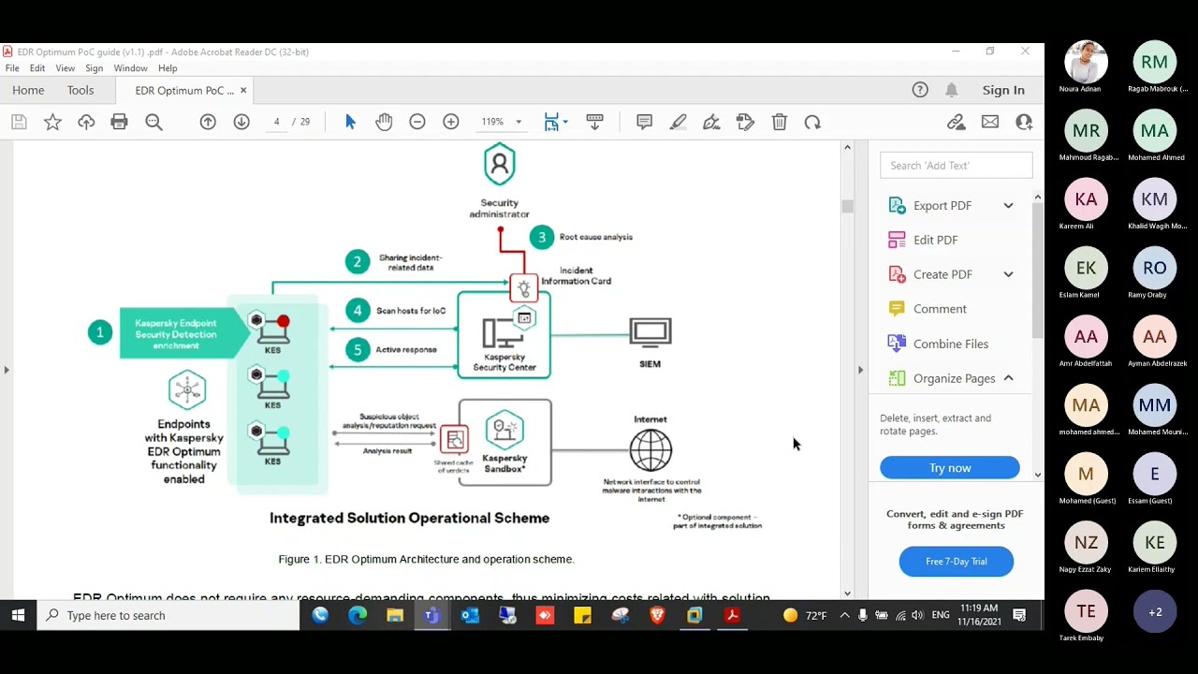Select the highlight text pen tool
This screenshot has width=1198, height=674.
coord(678,122)
